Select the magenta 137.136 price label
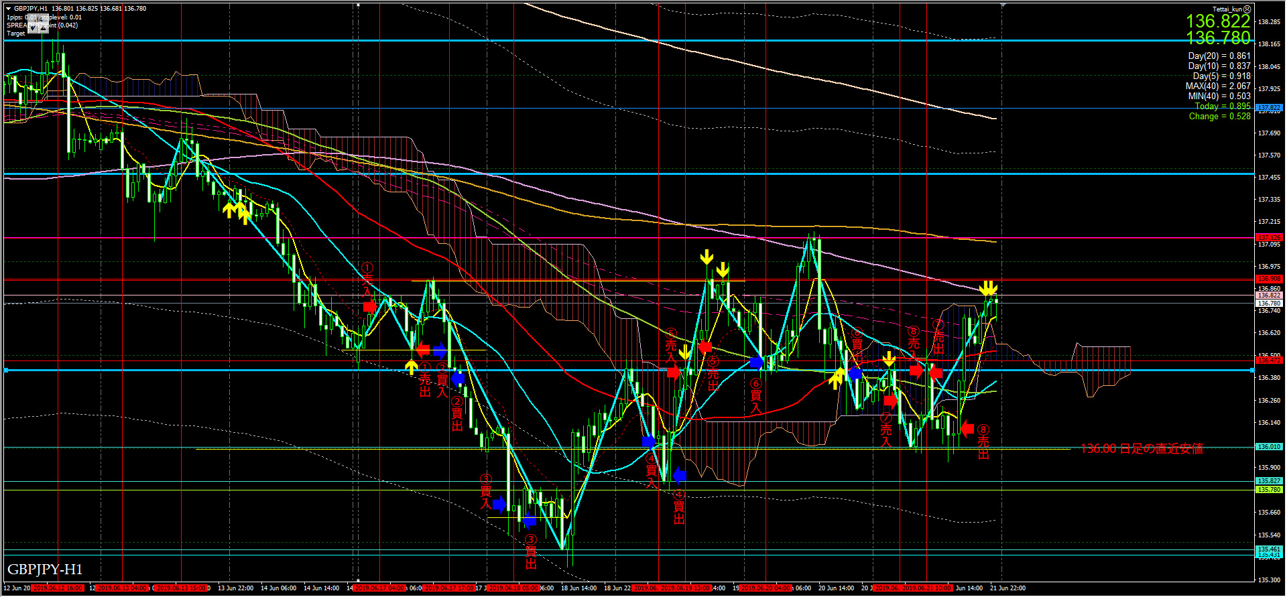The height and width of the screenshot is (597, 1287). point(1269,237)
